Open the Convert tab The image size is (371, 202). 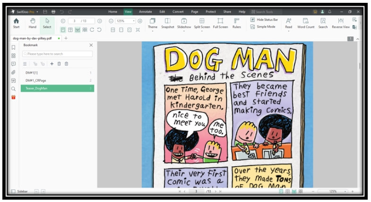point(178,12)
